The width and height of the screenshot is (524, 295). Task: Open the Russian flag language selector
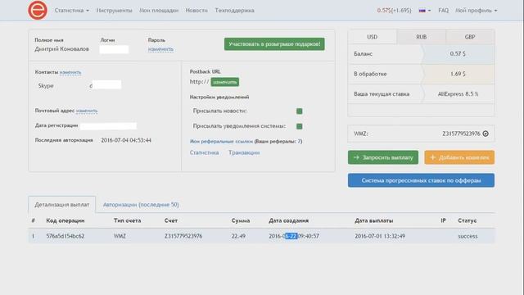point(424,11)
